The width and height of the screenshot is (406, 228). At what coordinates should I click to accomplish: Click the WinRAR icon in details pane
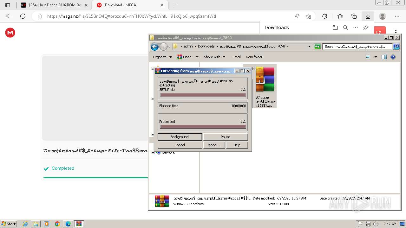pos(162,201)
